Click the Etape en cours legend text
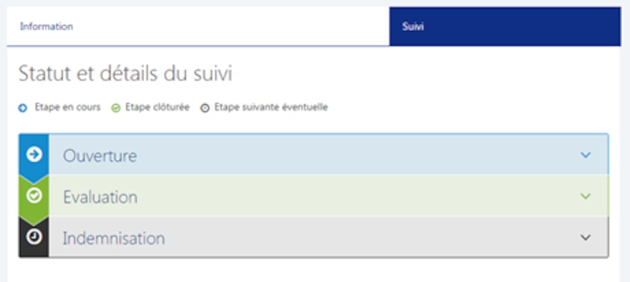630x282 pixels. pos(68,108)
